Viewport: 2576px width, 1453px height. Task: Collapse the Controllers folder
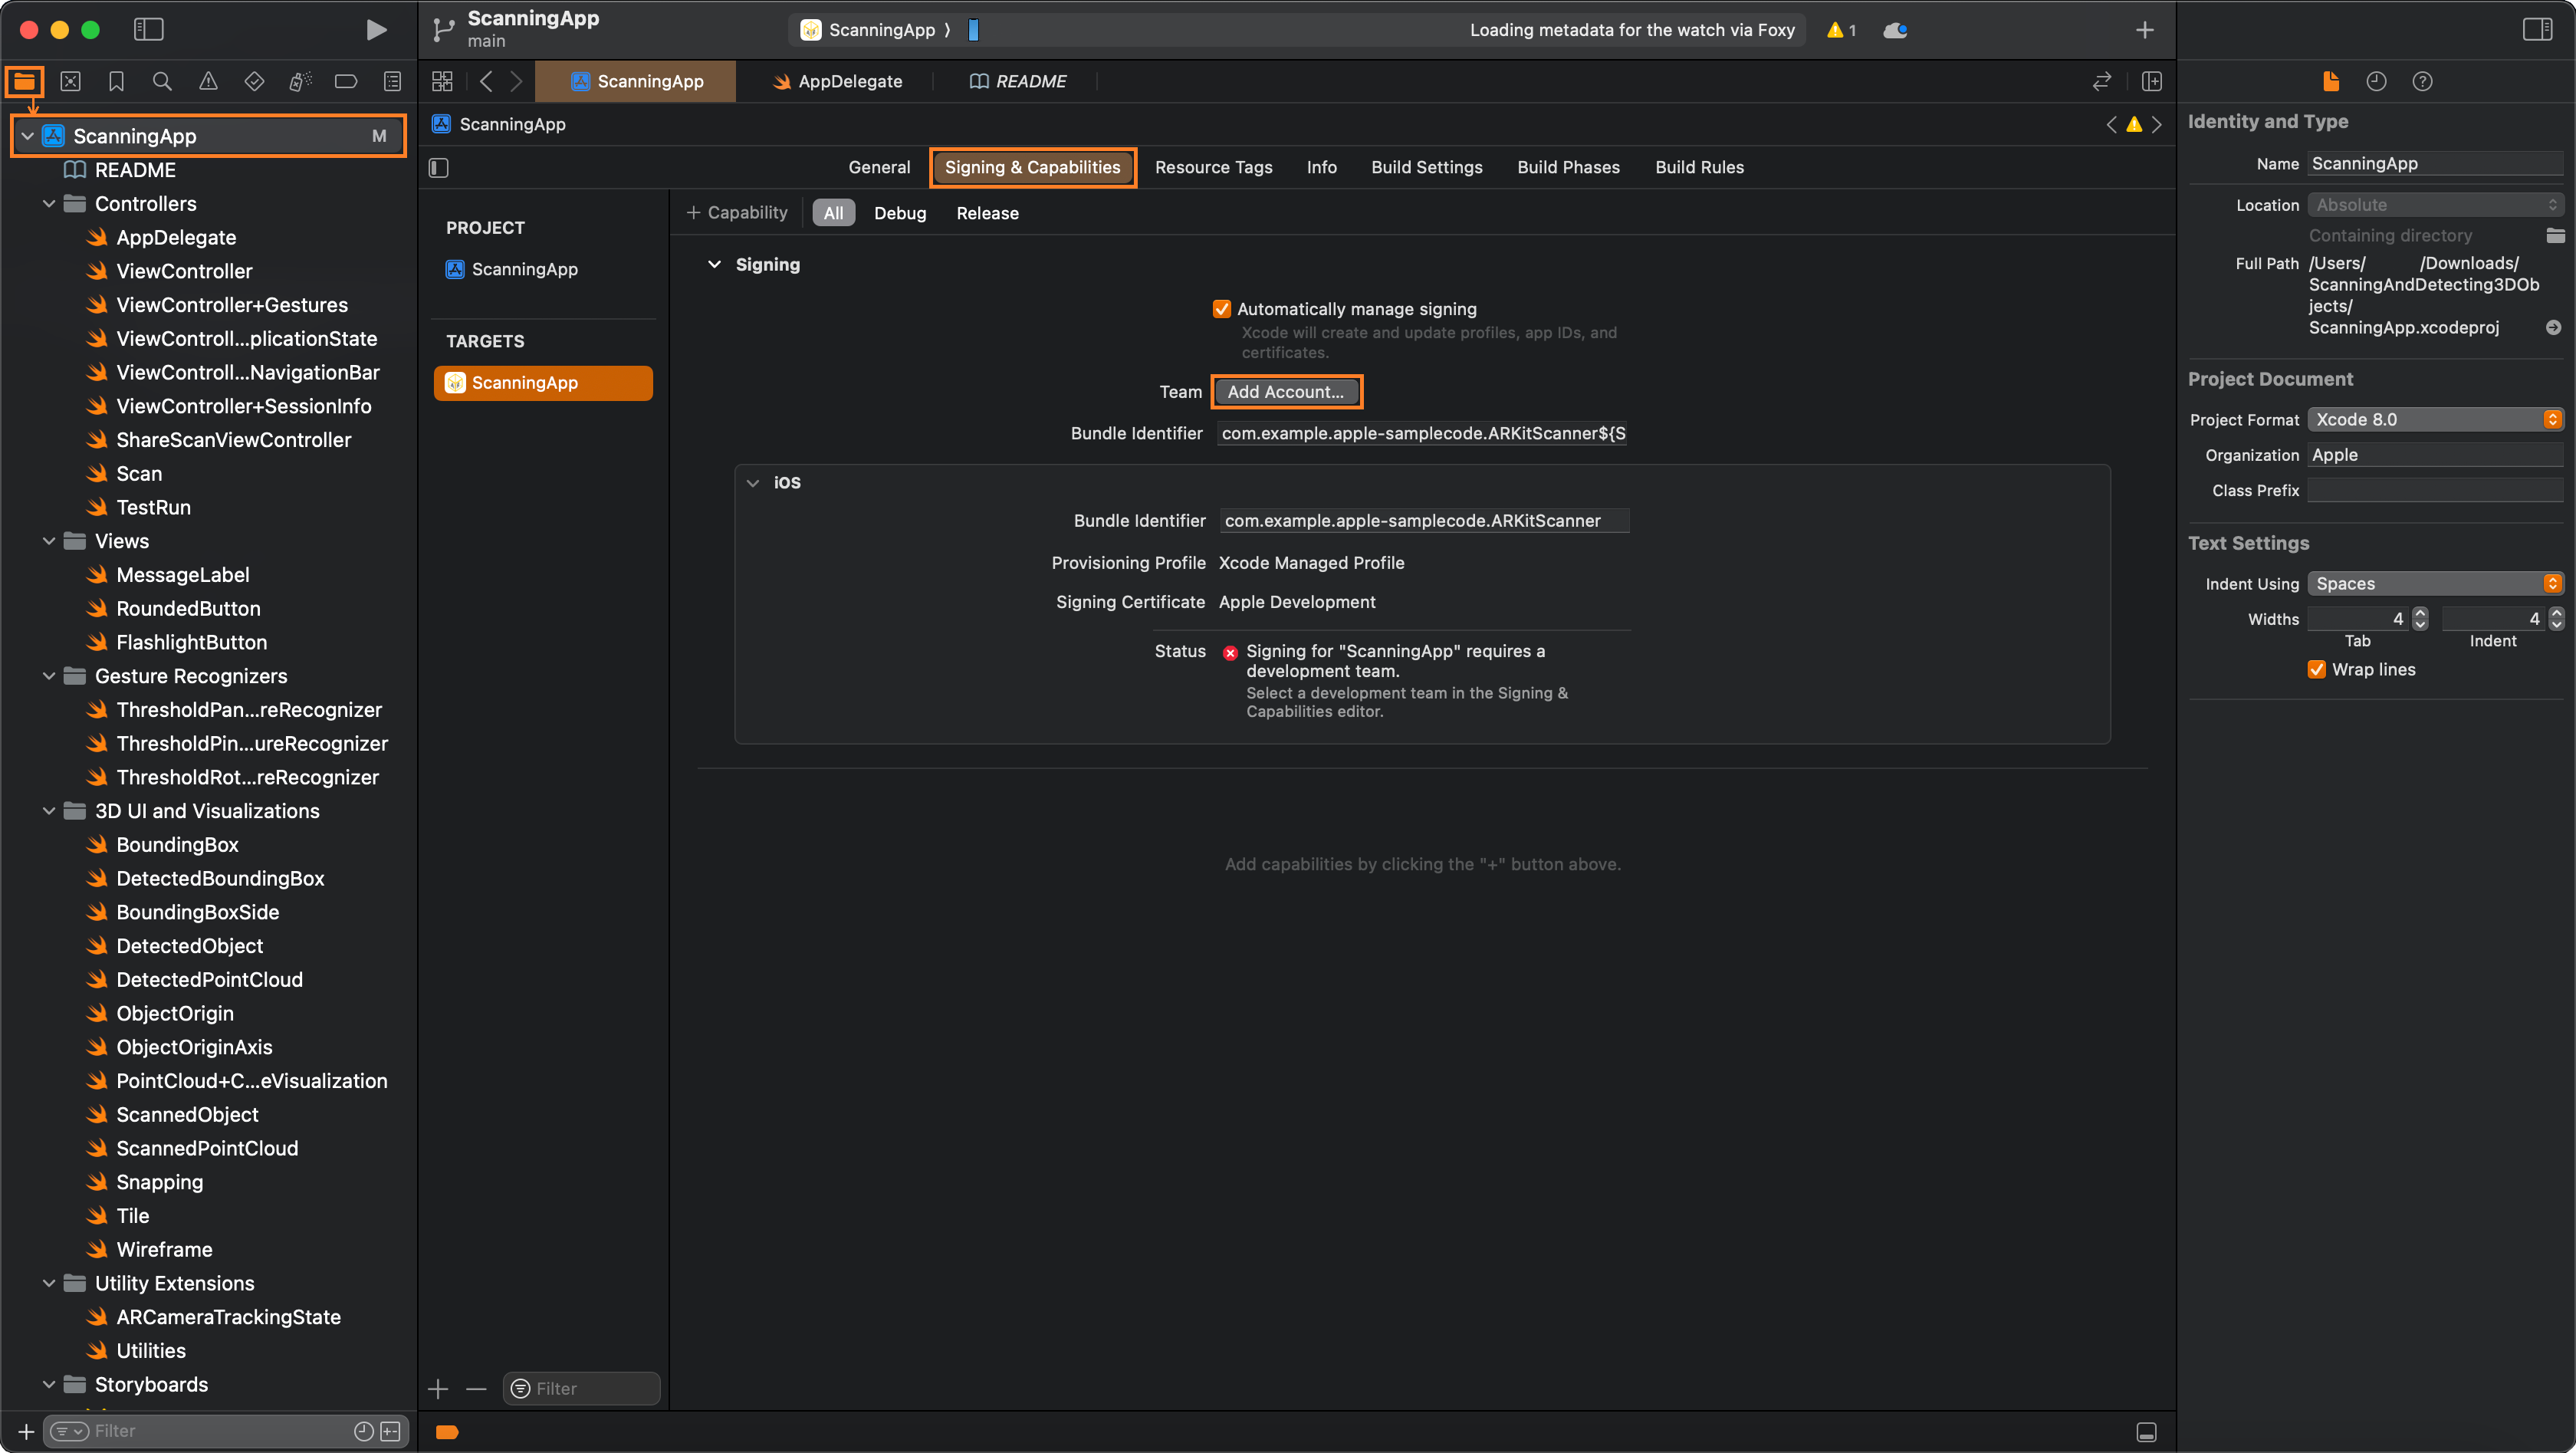pyautogui.click(x=49, y=204)
